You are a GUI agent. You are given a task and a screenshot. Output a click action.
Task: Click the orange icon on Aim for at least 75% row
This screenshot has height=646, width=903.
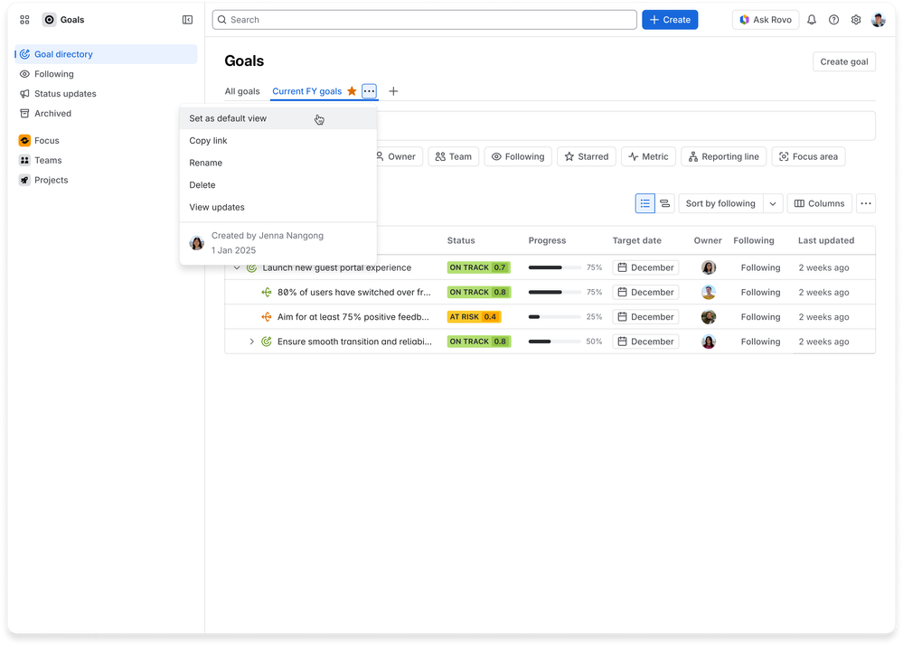pyautogui.click(x=266, y=317)
